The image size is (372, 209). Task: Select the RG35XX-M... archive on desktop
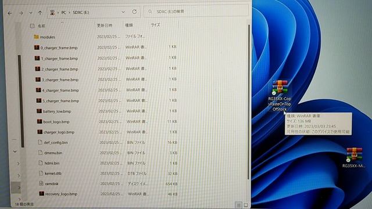pos(354,157)
